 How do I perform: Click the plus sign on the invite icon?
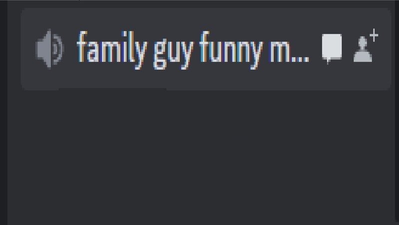(x=374, y=35)
